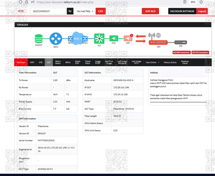Click IP OLT value 172.20.161.198
The image size is (215, 176).
pyautogui.click(x=121, y=88)
